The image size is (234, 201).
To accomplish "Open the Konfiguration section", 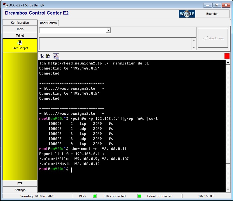I will (x=20, y=23).
